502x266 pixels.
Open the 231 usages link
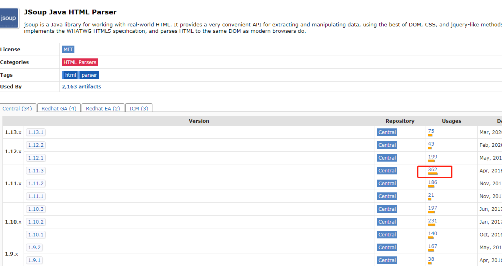click(432, 221)
